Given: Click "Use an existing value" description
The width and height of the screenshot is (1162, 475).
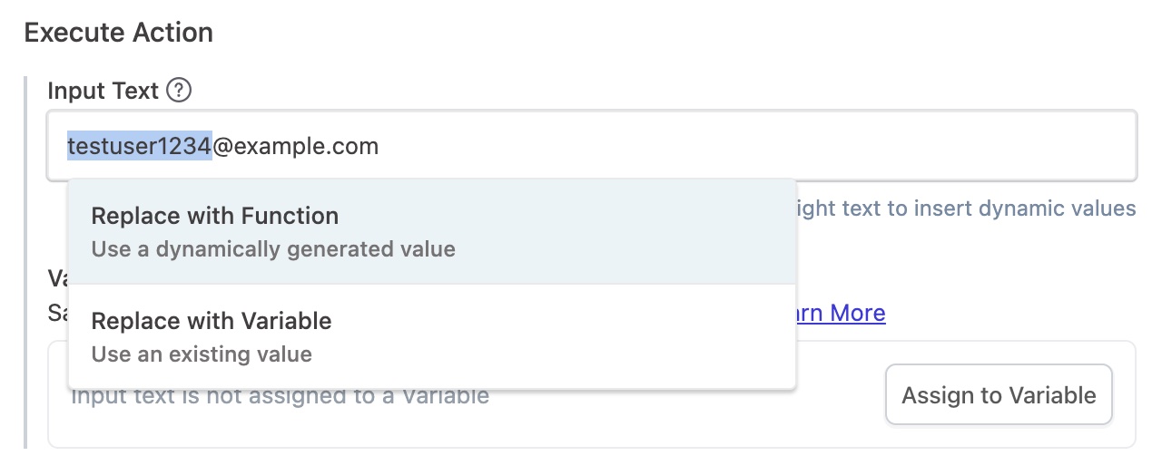Looking at the screenshot, I should coord(202,354).
